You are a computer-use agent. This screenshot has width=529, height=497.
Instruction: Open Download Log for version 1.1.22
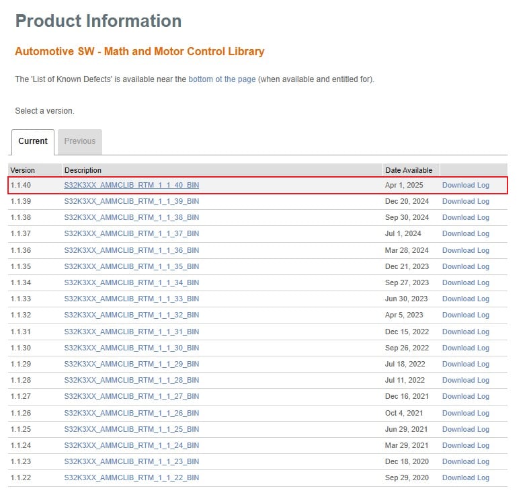pos(465,477)
